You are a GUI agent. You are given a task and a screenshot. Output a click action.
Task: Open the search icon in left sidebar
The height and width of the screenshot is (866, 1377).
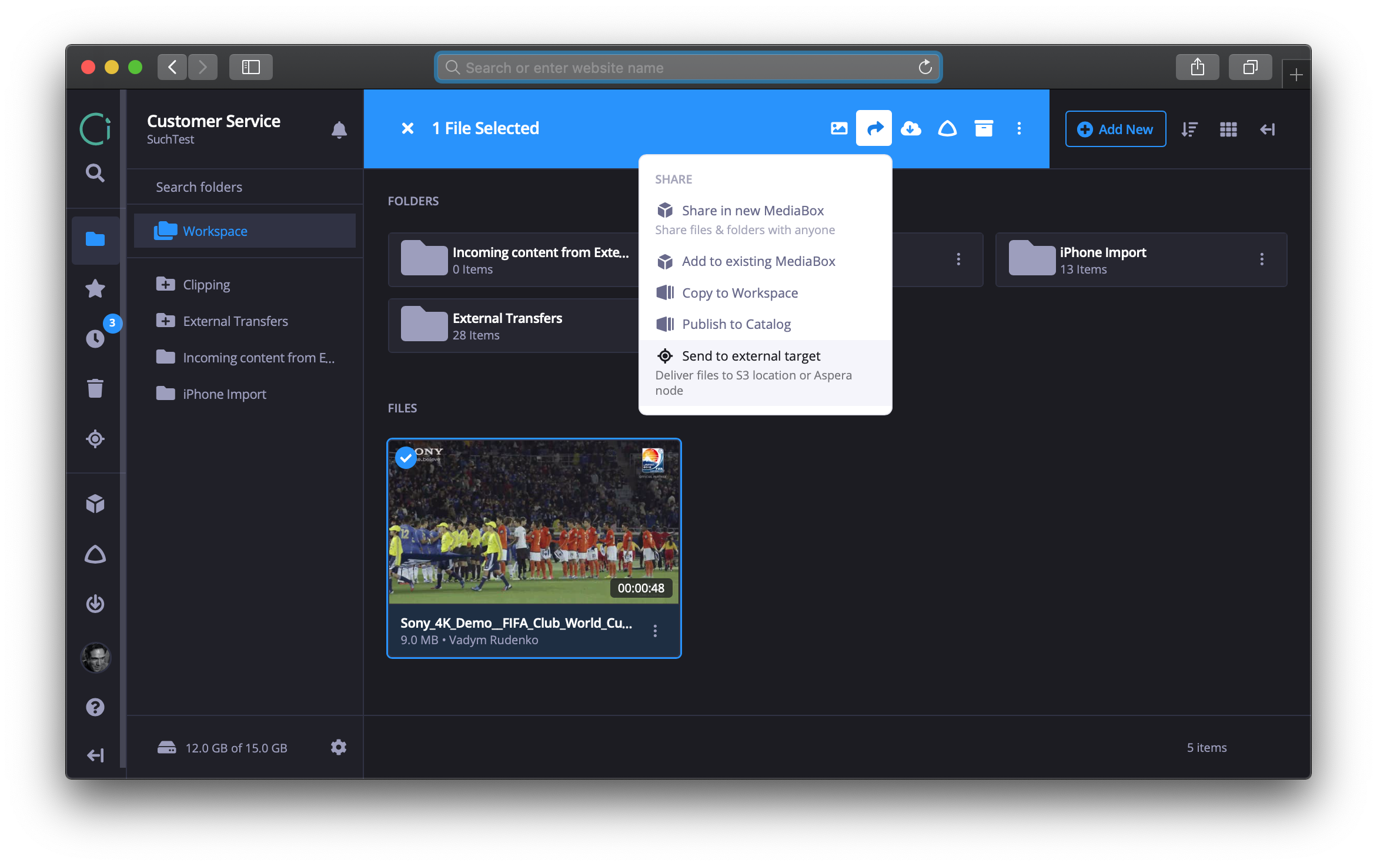pyautogui.click(x=95, y=173)
